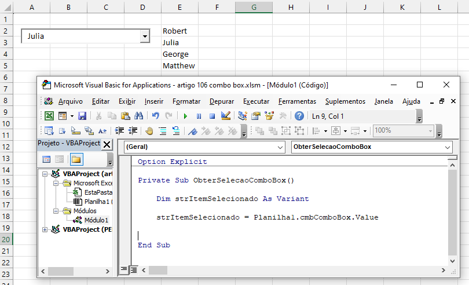Open the Arquivo menu
The width and height of the screenshot is (469, 285).
[x=71, y=101]
